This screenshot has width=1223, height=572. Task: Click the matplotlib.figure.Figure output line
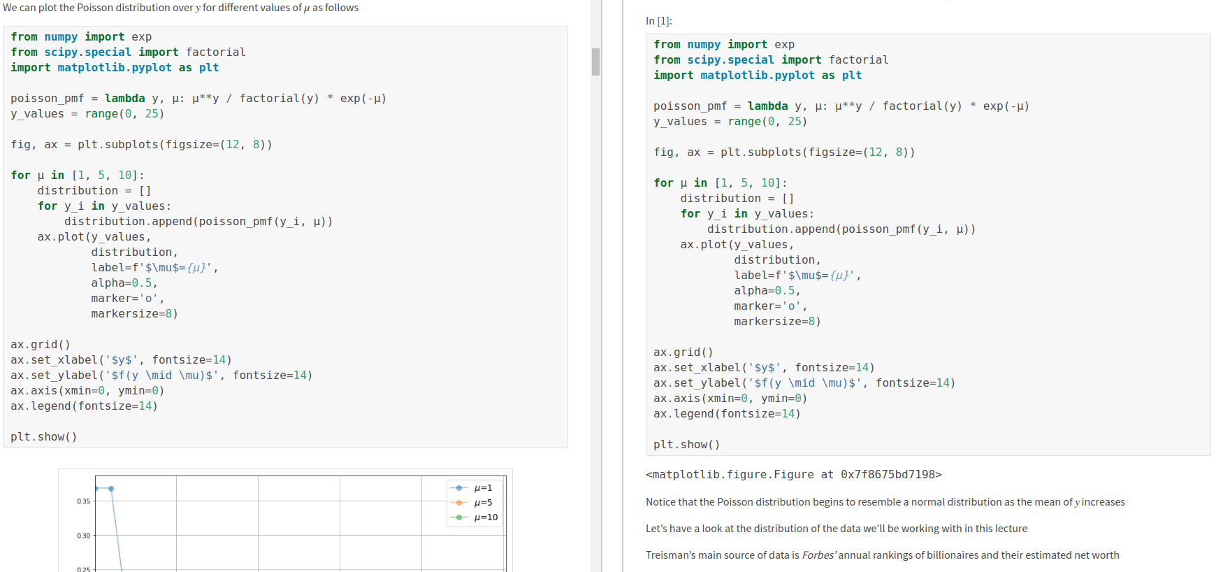pos(793,475)
